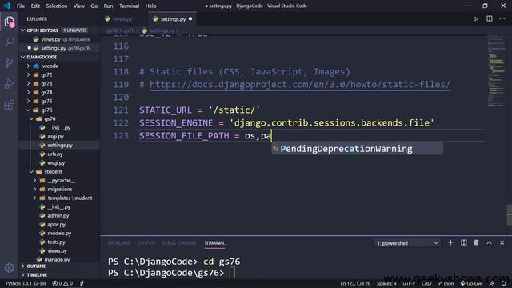Open the Terminal menu
This screenshot has height=288, width=512.
click(x=129, y=6)
